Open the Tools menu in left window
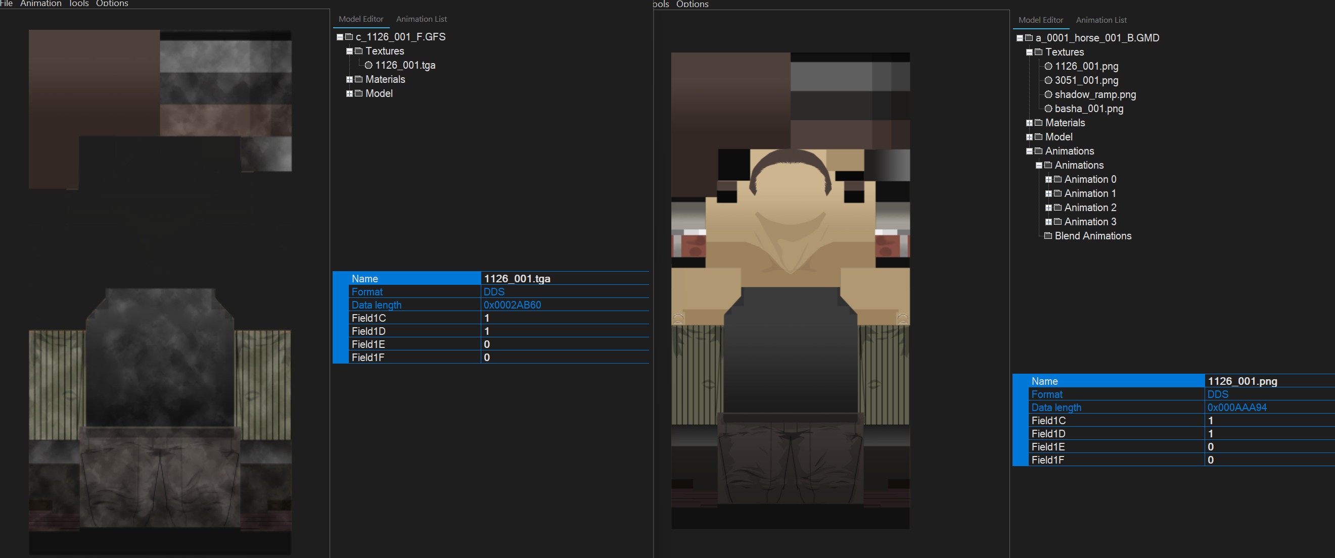The image size is (1335, 558). click(79, 4)
